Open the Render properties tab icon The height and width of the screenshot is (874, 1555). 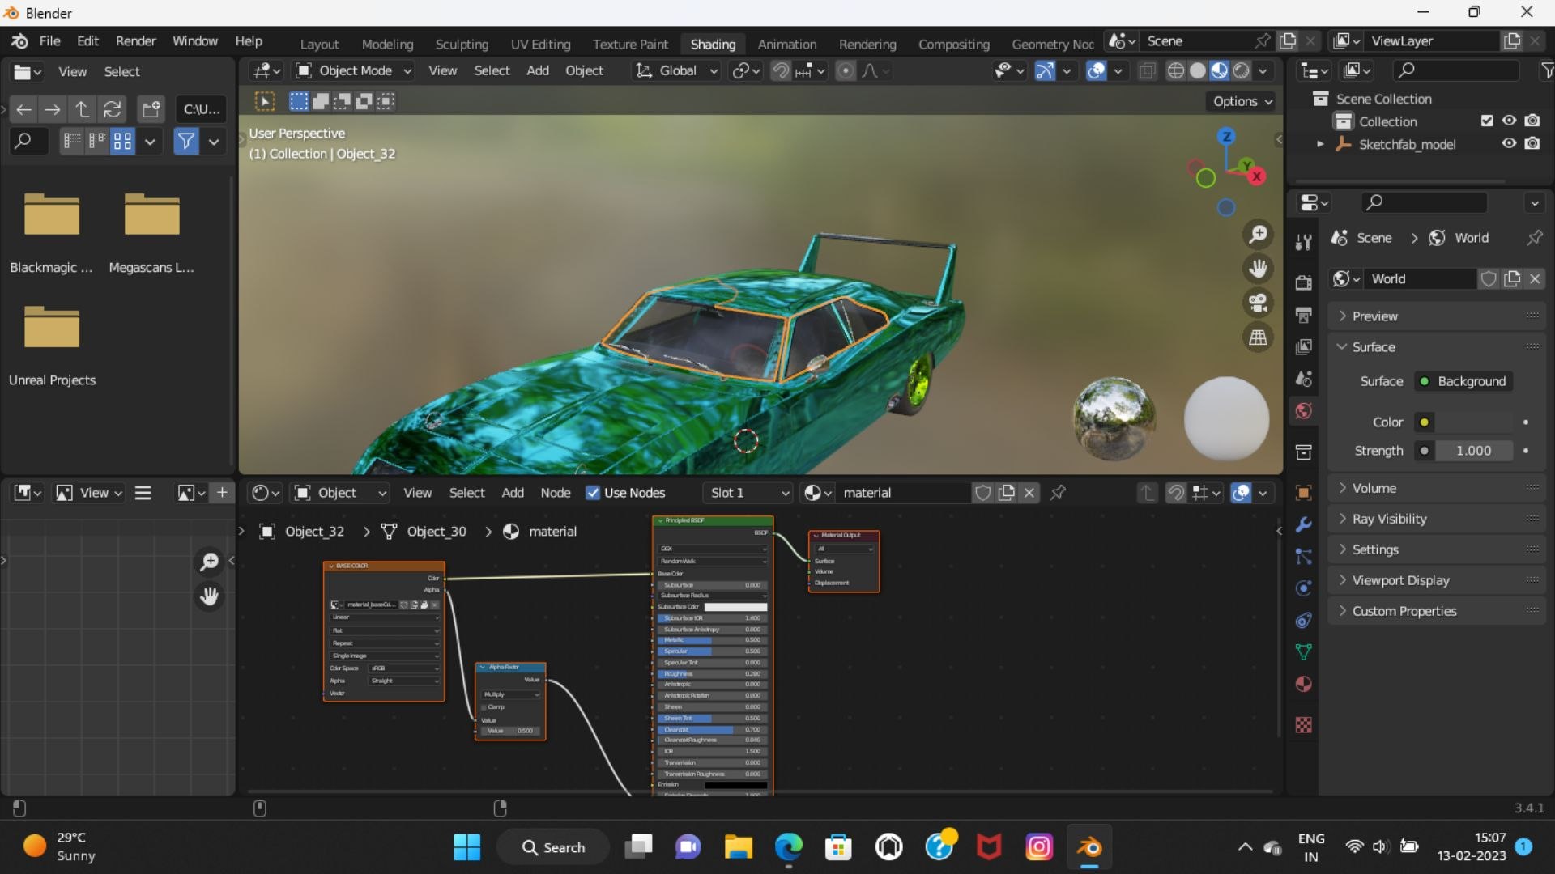click(1303, 282)
